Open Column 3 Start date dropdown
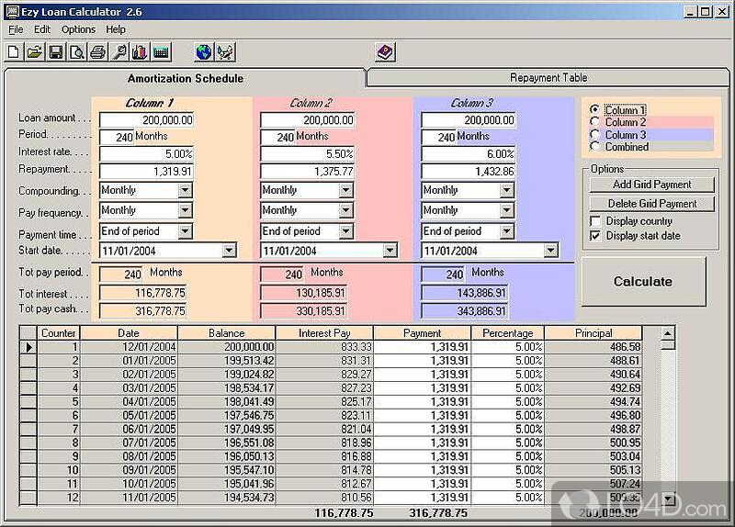 pos(550,251)
